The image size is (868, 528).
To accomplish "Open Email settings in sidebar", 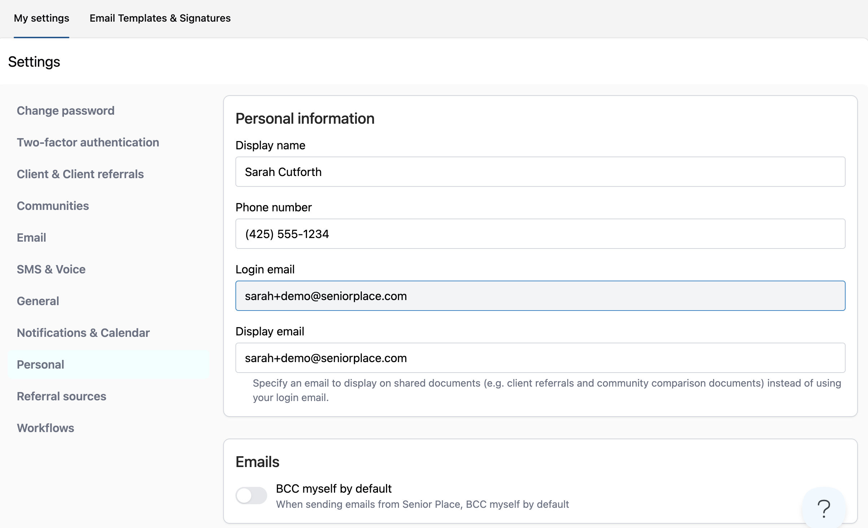I will pyautogui.click(x=31, y=238).
